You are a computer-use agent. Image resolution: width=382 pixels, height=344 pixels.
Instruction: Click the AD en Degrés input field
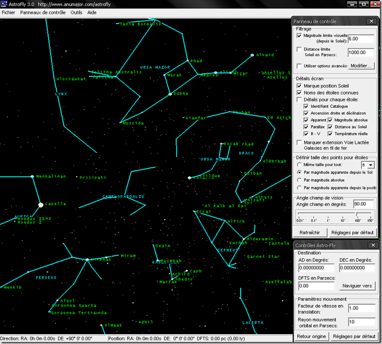(x=316, y=268)
